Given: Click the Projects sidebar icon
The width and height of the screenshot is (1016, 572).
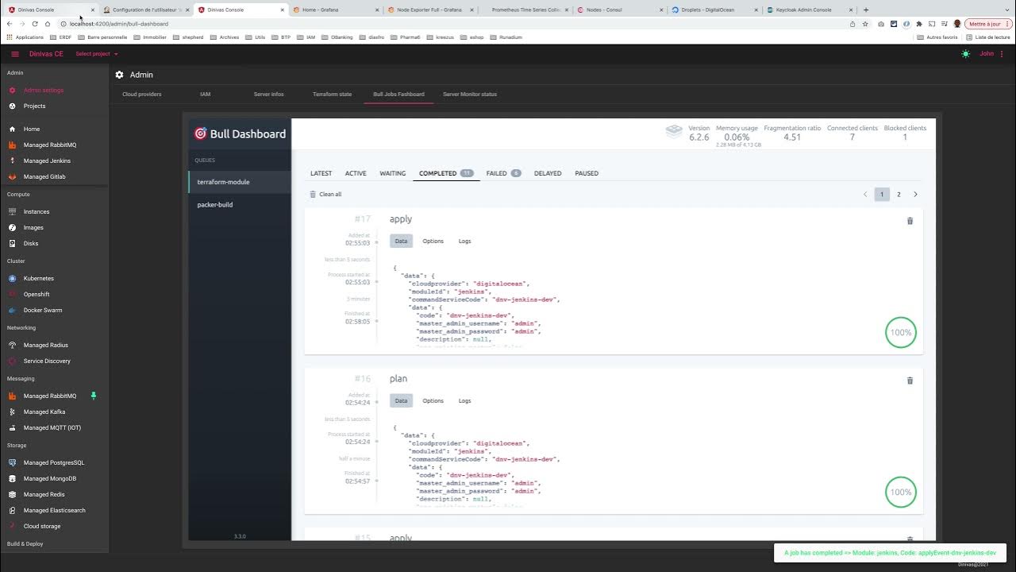Looking at the screenshot, I should pyautogui.click(x=13, y=106).
